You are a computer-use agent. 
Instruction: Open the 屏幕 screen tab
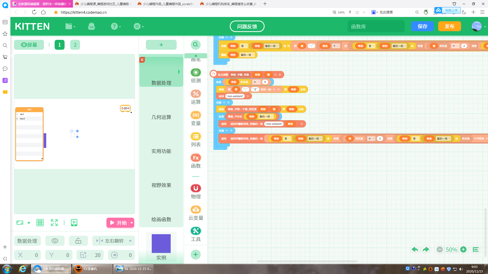coord(29,45)
